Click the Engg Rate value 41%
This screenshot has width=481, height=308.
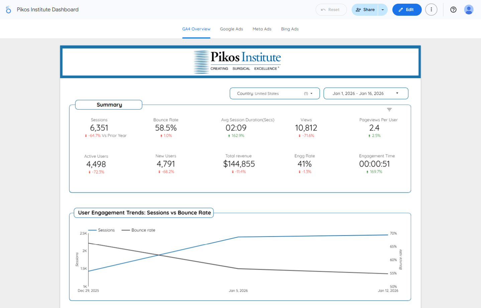(x=305, y=164)
